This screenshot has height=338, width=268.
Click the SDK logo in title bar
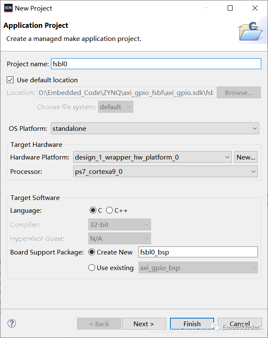(8, 8)
